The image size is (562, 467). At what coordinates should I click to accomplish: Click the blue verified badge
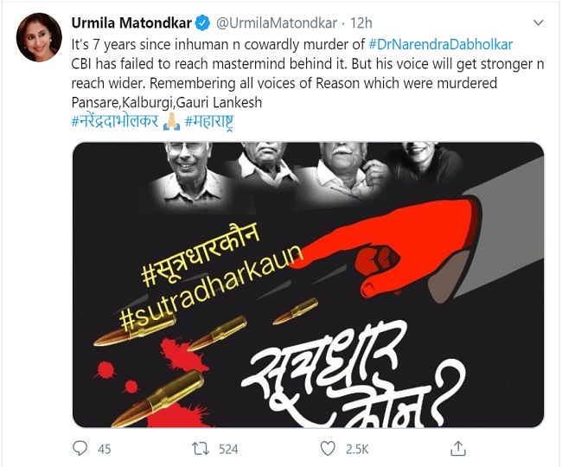(202, 23)
